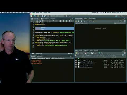Open the RStudio menu in menu bar
This screenshot has height=95, width=127.
pos(5,13)
